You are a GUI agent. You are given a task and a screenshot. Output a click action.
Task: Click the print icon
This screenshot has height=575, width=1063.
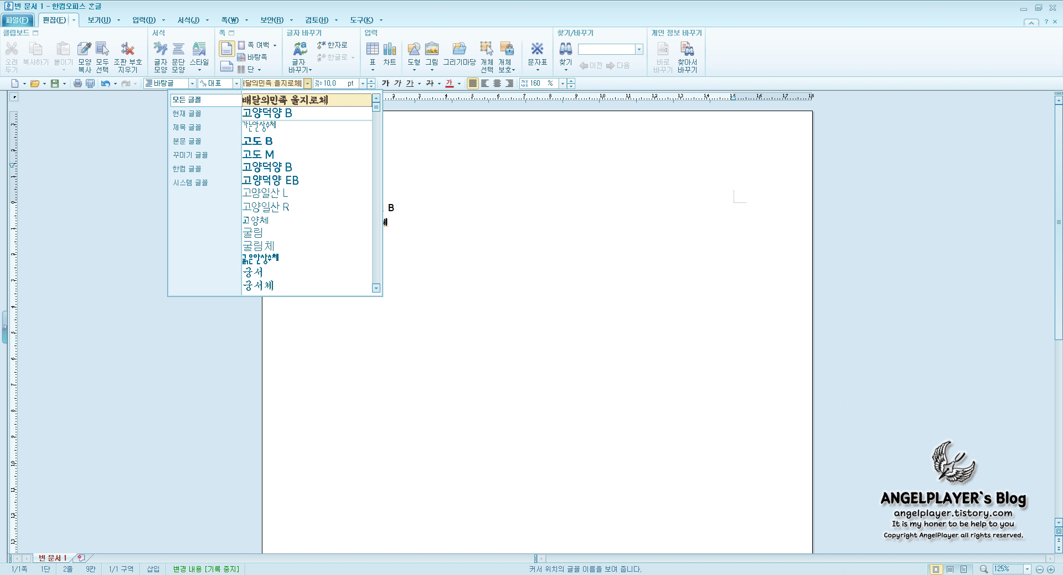[78, 83]
